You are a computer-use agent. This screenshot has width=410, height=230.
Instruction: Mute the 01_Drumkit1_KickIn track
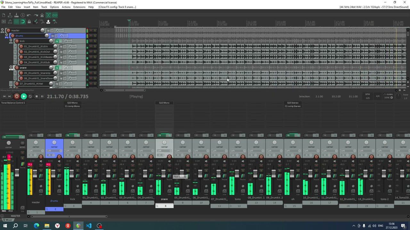point(91,46)
